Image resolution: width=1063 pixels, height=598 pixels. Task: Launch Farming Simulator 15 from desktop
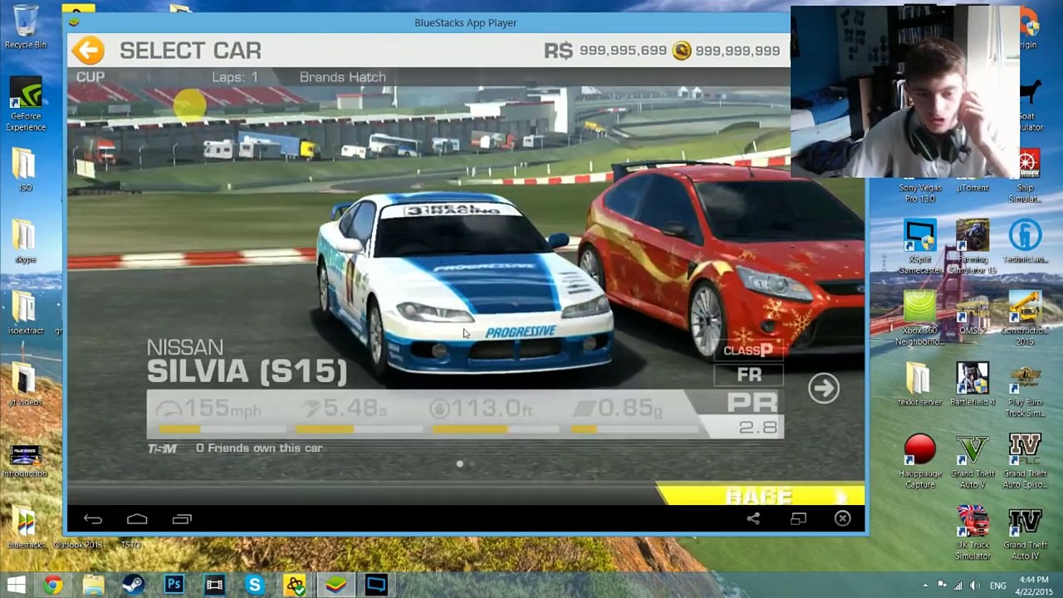tap(972, 248)
